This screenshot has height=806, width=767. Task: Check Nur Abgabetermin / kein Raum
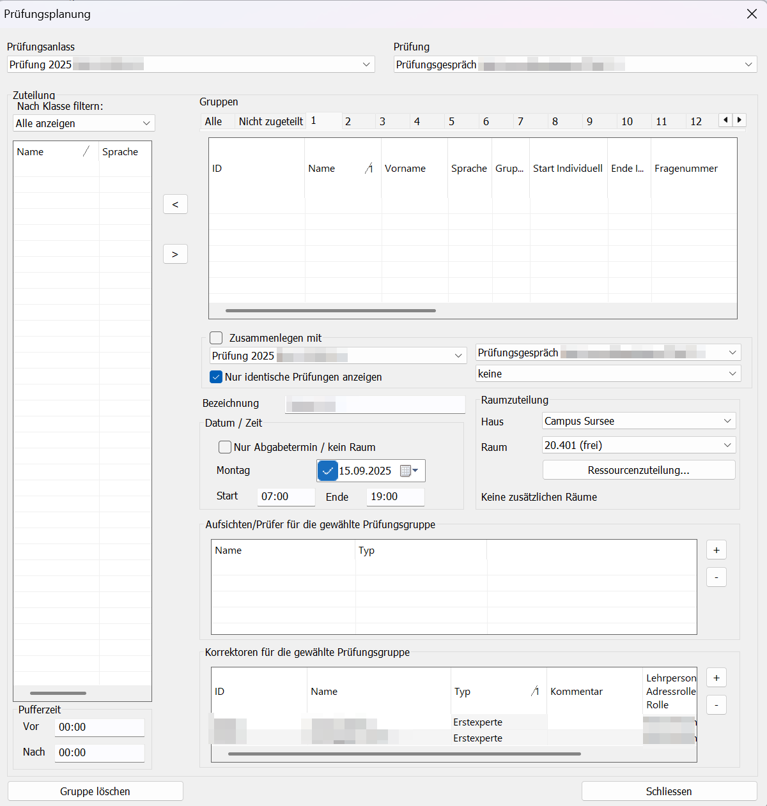pos(225,447)
